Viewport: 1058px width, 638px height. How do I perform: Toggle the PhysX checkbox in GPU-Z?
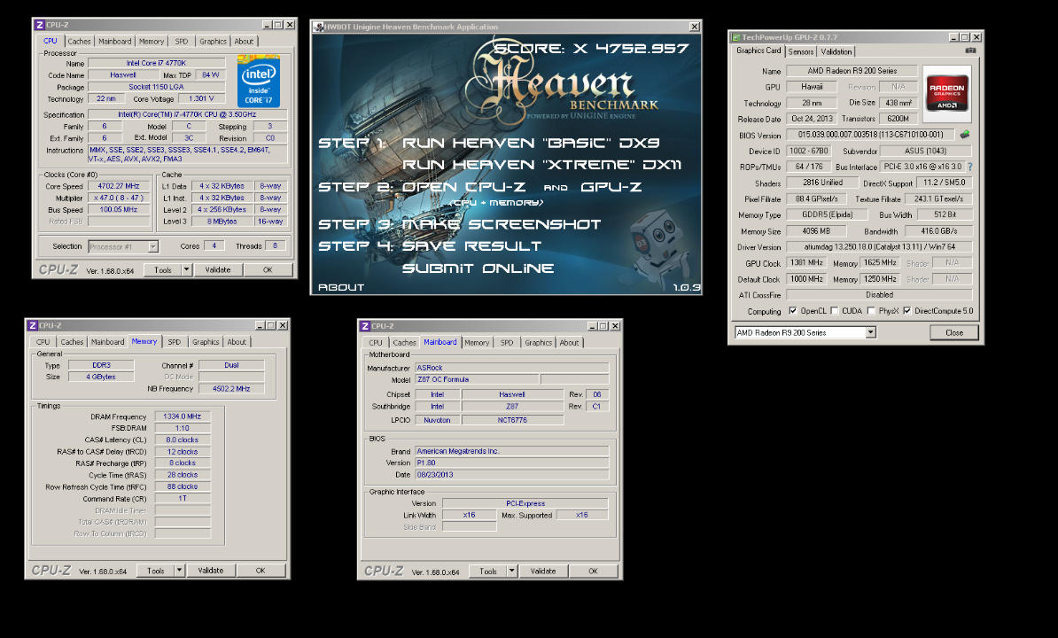(871, 311)
